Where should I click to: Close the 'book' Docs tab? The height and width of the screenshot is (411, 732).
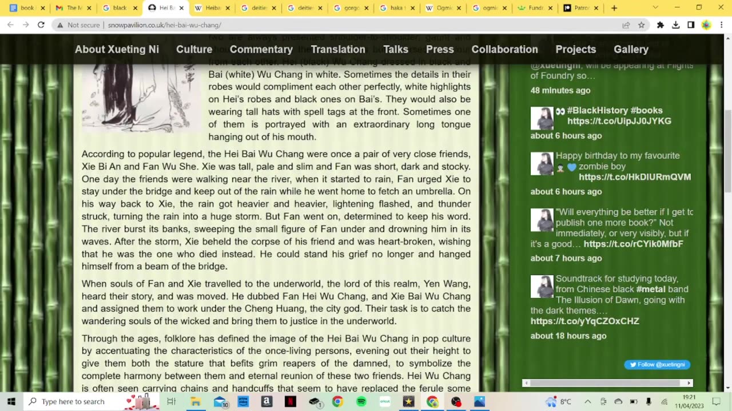[x=42, y=8]
